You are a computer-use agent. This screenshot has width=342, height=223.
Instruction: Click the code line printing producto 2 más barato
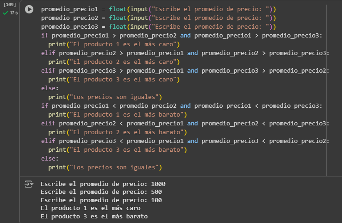[x=117, y=132]
